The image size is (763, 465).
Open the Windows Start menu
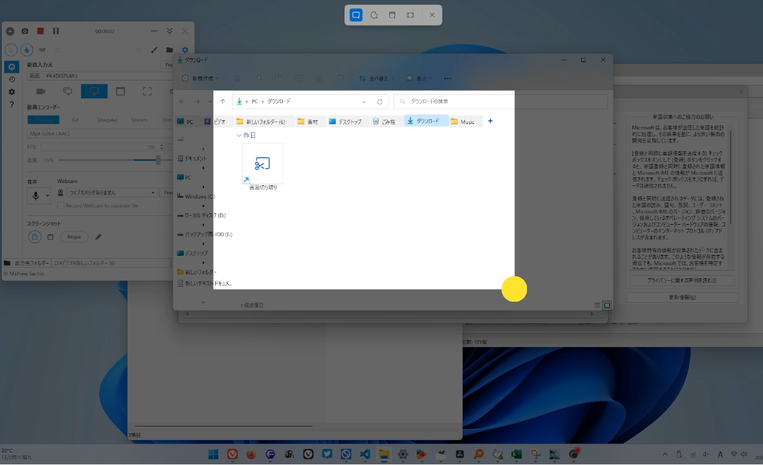[213, 454]
